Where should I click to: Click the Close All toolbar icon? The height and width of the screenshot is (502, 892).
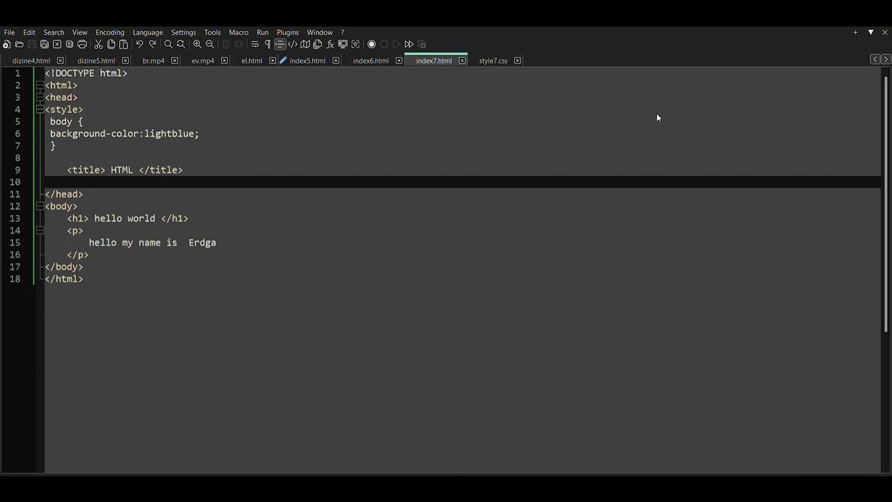(70, 44)
